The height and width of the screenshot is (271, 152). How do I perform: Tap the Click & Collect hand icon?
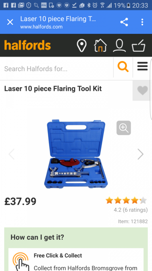click(21, 261)
